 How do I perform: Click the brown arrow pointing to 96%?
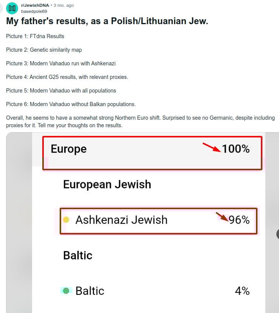(x=222, y=217)
